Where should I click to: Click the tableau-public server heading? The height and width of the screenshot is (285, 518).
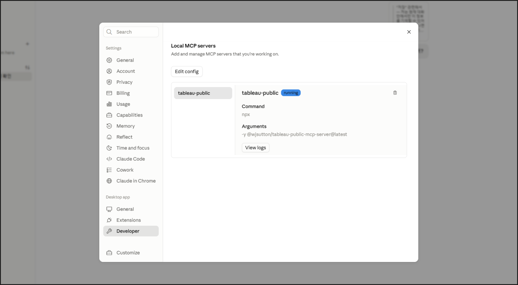[260, 93]
